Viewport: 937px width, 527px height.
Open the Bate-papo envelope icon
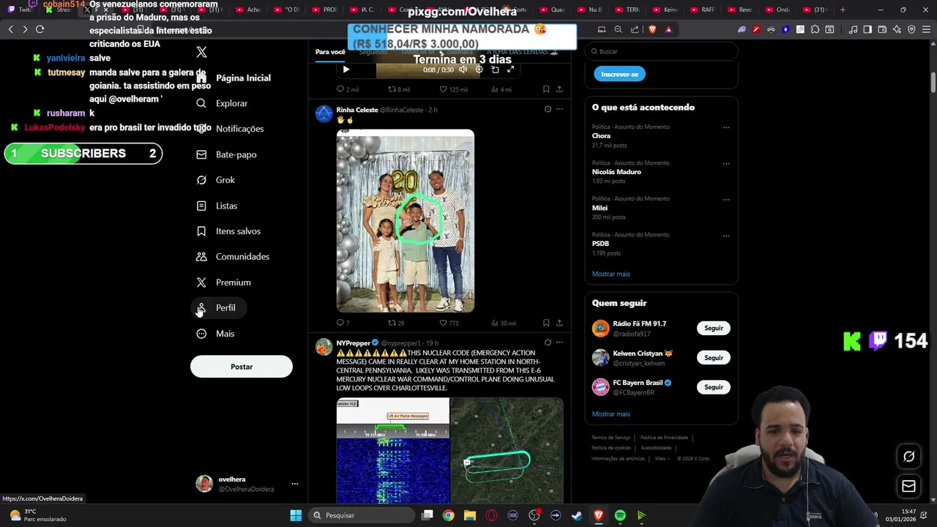201,154
